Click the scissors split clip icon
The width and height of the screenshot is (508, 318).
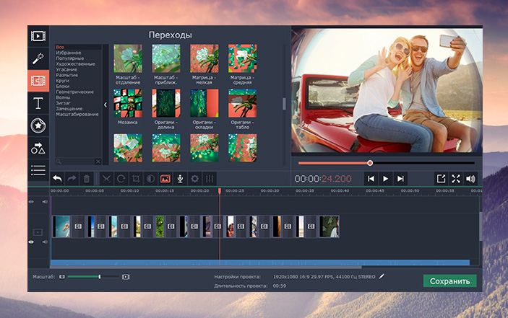[106, 178]
